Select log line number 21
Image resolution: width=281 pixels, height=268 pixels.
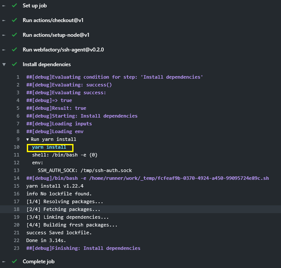pos(16,233)
